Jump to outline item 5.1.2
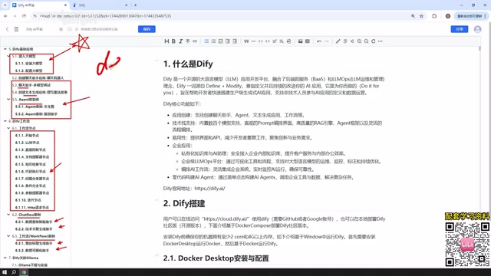The width and height of the screenshot is (491, 276). point(29,71)
